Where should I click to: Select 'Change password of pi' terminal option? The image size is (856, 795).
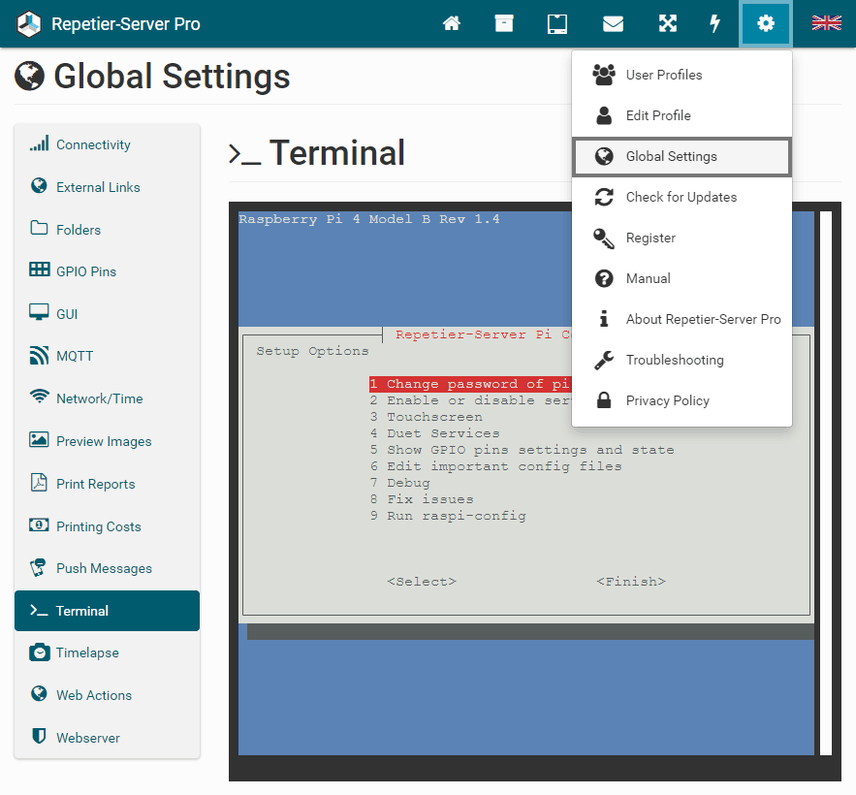[469, 384]
